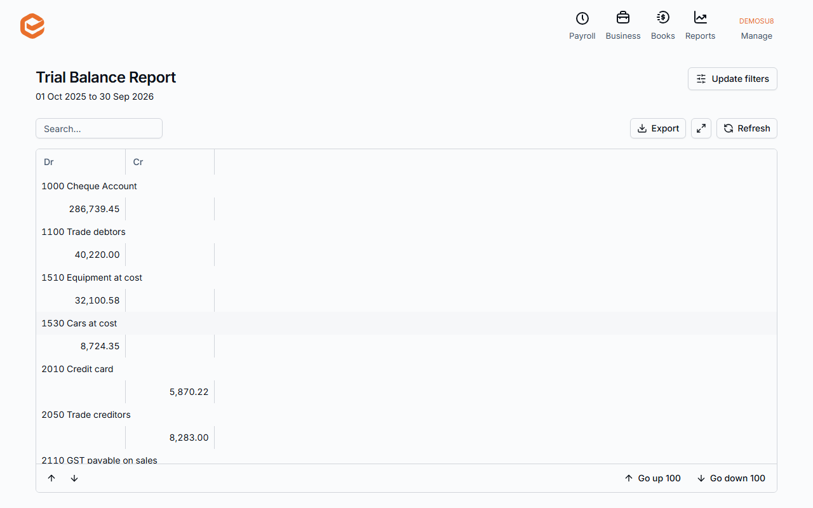Click the 5,870.22 credit amount
This screenshot has height=508, width=813.
189,392
